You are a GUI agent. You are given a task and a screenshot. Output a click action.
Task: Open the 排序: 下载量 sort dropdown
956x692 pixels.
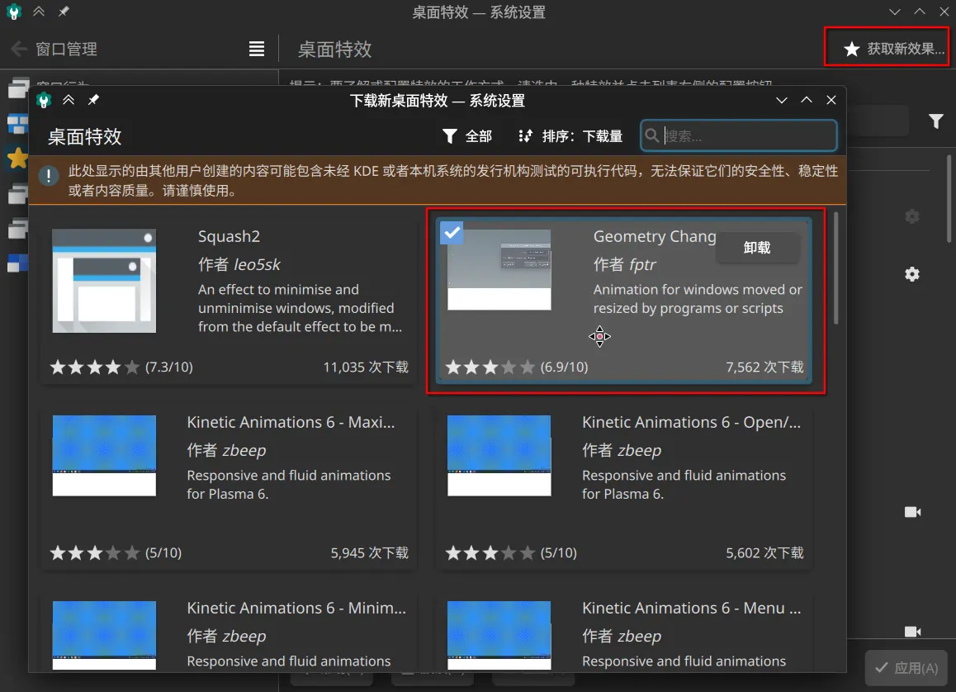coord(570,136)
